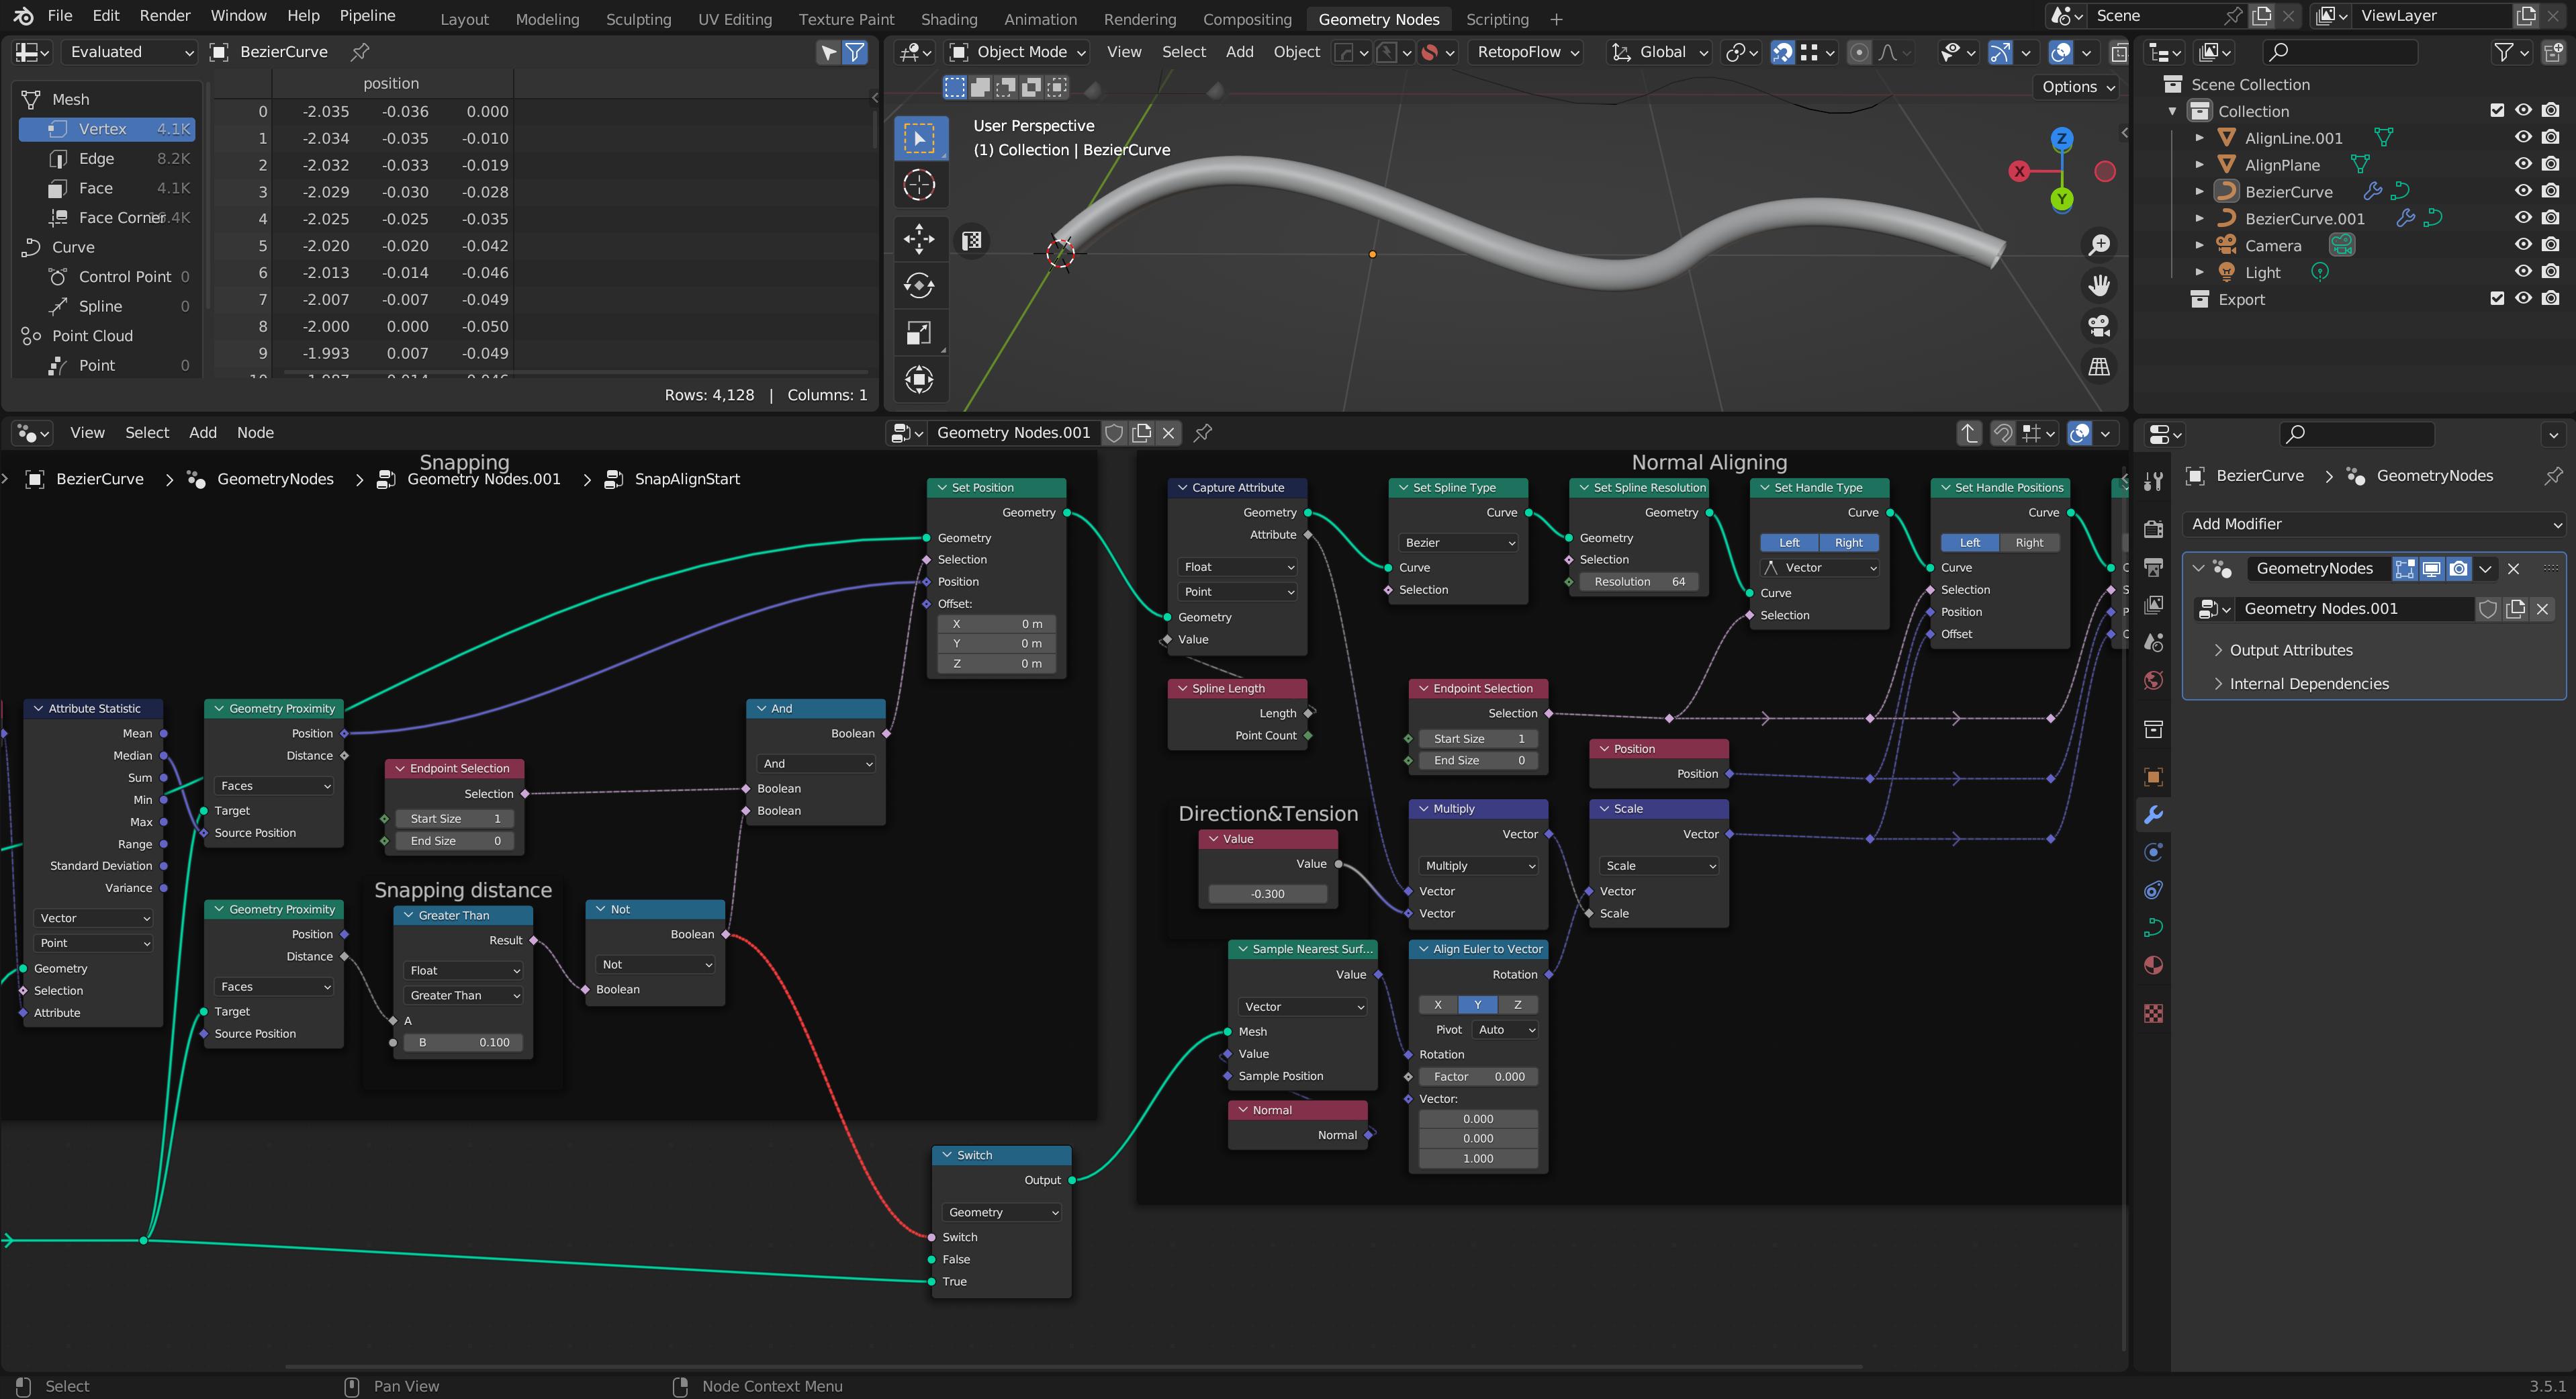Toggle GeometryNodes modifier realtime display
The image size is (2576, 1399).
point(2431,569)
